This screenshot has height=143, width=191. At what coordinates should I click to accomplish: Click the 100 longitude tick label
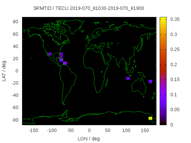[x=126, y=130]
